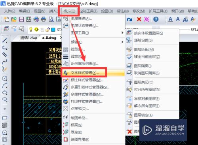This screenshot has width=198, height=145.
Task: Expand the 颜色 submenu arrow
Action: (122, 42)
